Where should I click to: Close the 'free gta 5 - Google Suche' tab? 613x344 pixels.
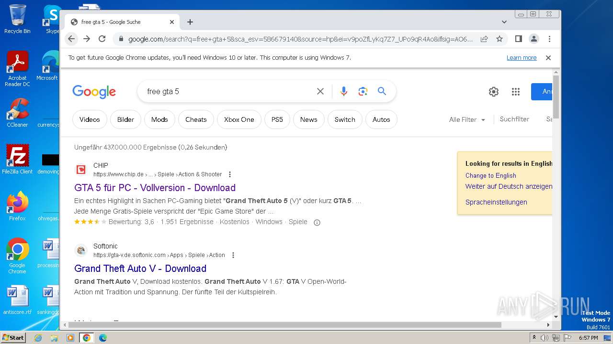point(172,22)
